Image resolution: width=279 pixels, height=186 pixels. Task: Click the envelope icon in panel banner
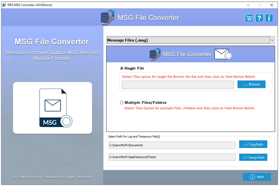223,54
